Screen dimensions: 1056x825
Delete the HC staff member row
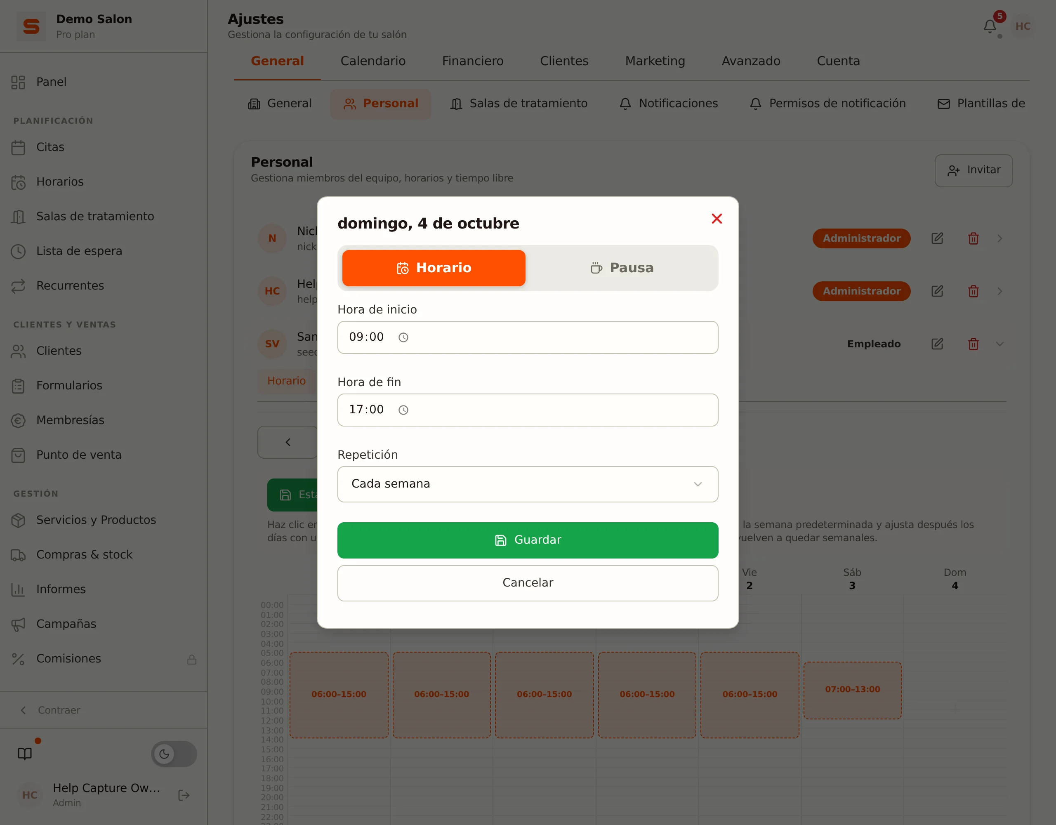click(x=973, y=291)
